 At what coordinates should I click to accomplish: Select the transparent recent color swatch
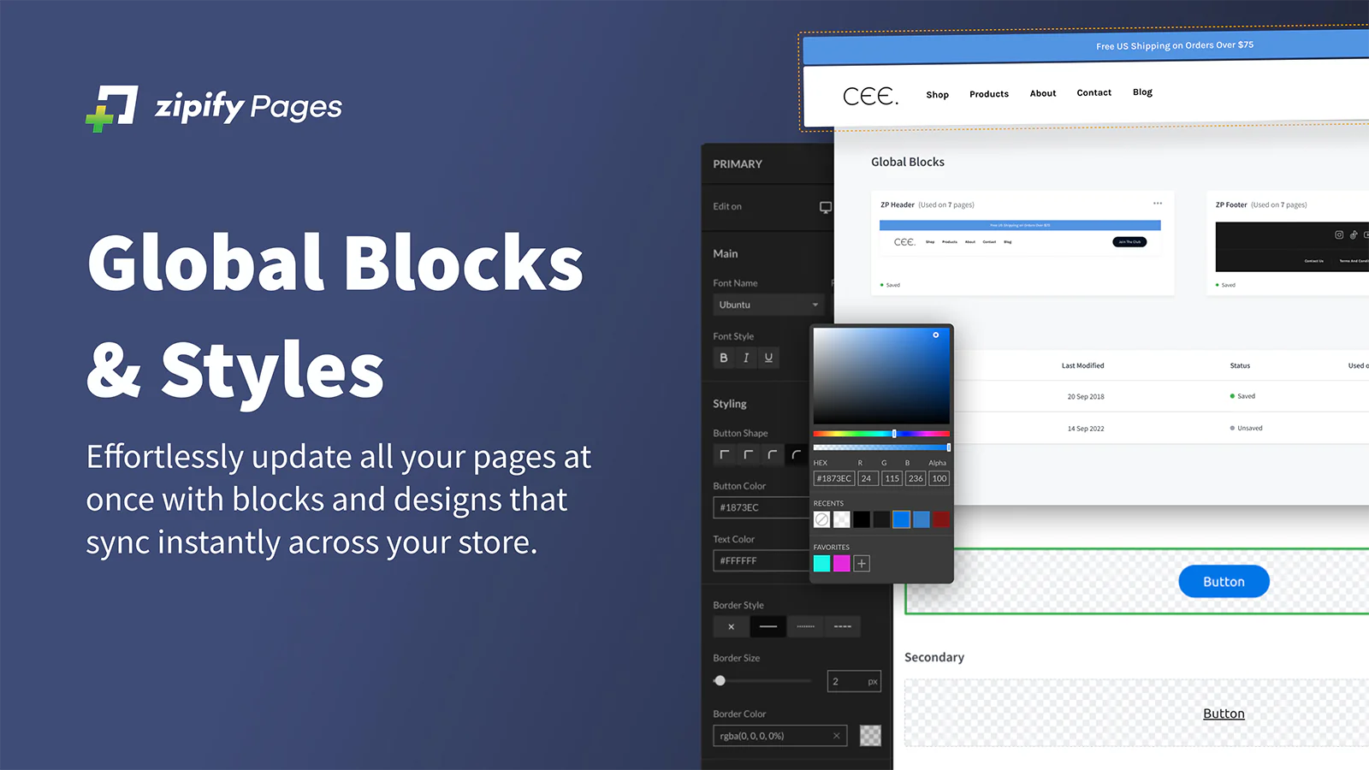click(x=822, y=519)
